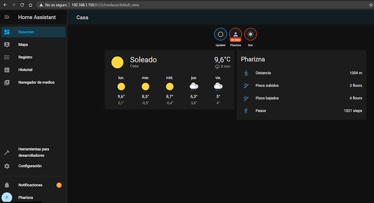
Task: Open Notificaciones in the sidebar
Action: tap(33, 185)
